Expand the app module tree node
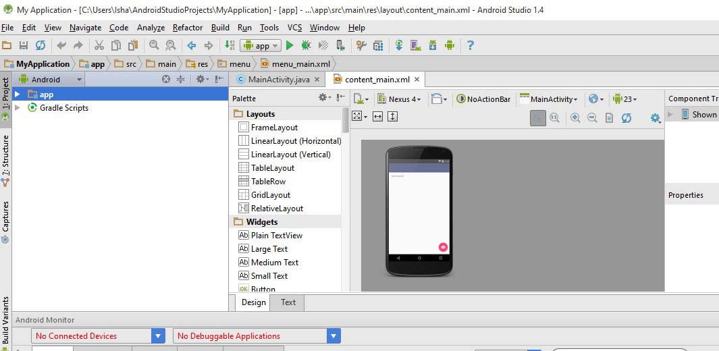This screenshot has height=351, width=719. pos(18,94)
